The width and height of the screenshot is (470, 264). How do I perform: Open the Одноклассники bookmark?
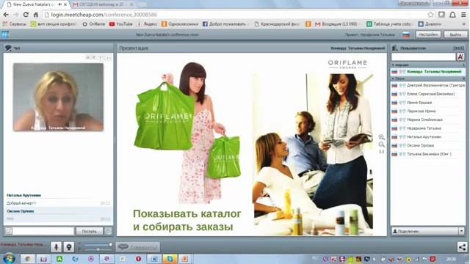(179, 24)
